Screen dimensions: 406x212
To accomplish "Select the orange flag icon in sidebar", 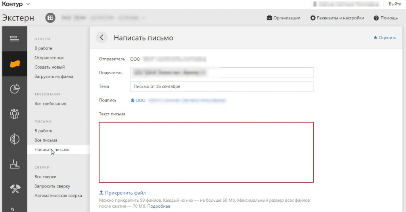I will [15, 64].
